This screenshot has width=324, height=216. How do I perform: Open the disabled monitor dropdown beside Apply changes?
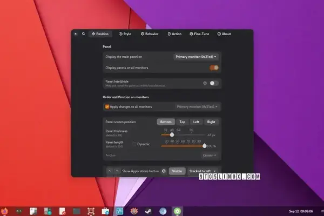[x=197, y=107]
